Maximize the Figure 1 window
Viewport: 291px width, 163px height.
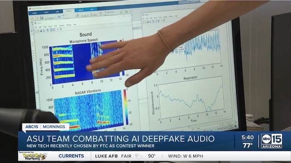(x=124, y=16)
